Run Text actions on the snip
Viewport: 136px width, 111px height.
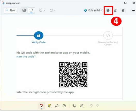pos(82,106)
